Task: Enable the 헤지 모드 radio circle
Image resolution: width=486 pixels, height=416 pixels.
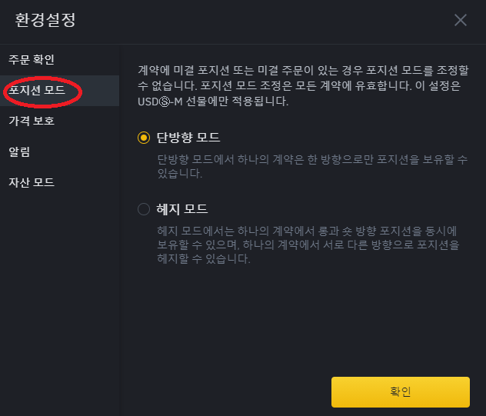Action: pyautogui.click(x=144, y=209)
